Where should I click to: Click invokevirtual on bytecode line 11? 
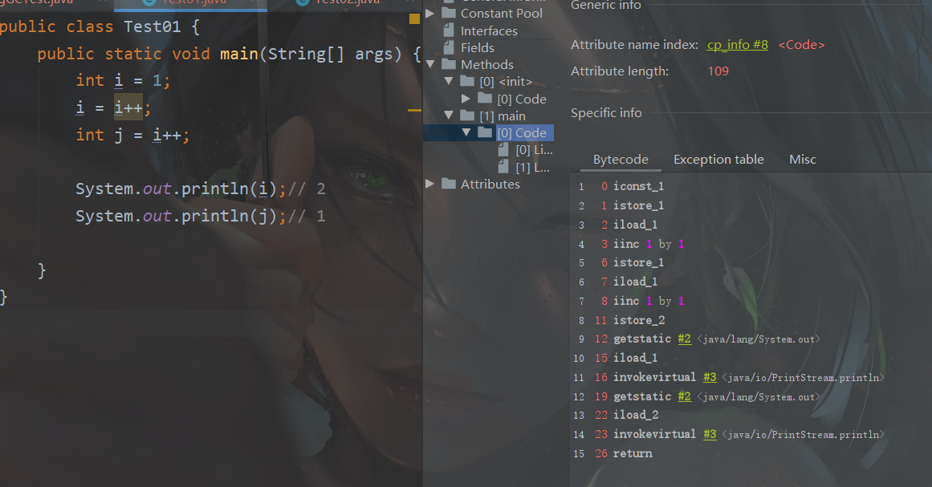coord(654,377)
